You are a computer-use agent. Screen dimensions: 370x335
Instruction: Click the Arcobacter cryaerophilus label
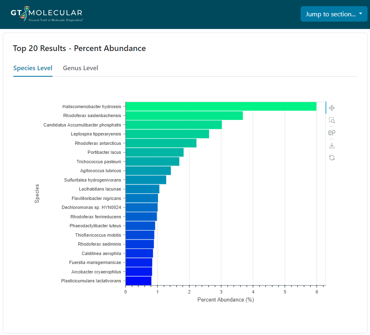click(96, 272)
